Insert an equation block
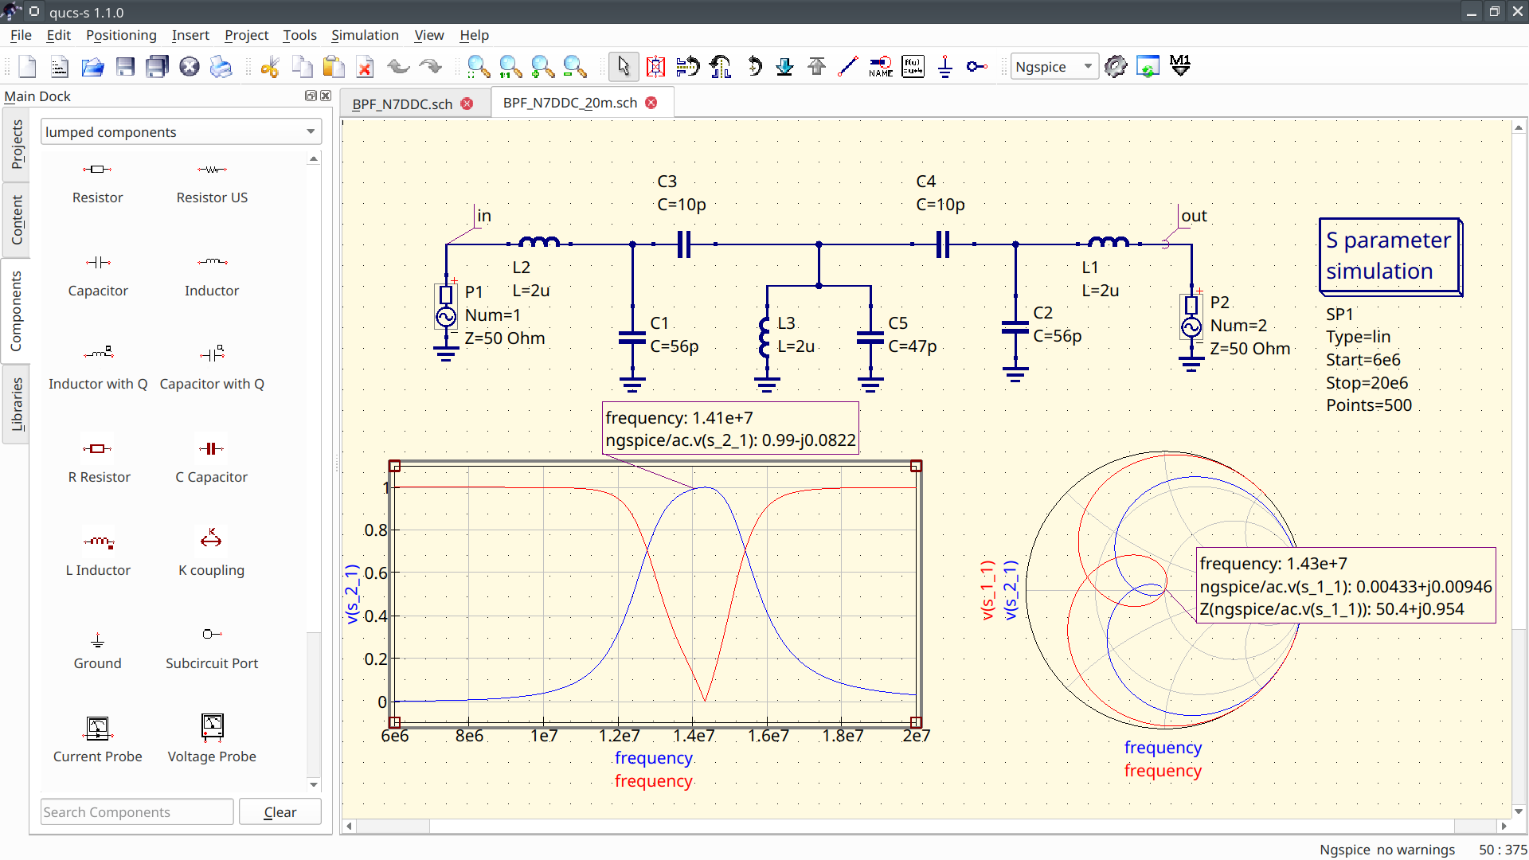 (x=913, y=67)
